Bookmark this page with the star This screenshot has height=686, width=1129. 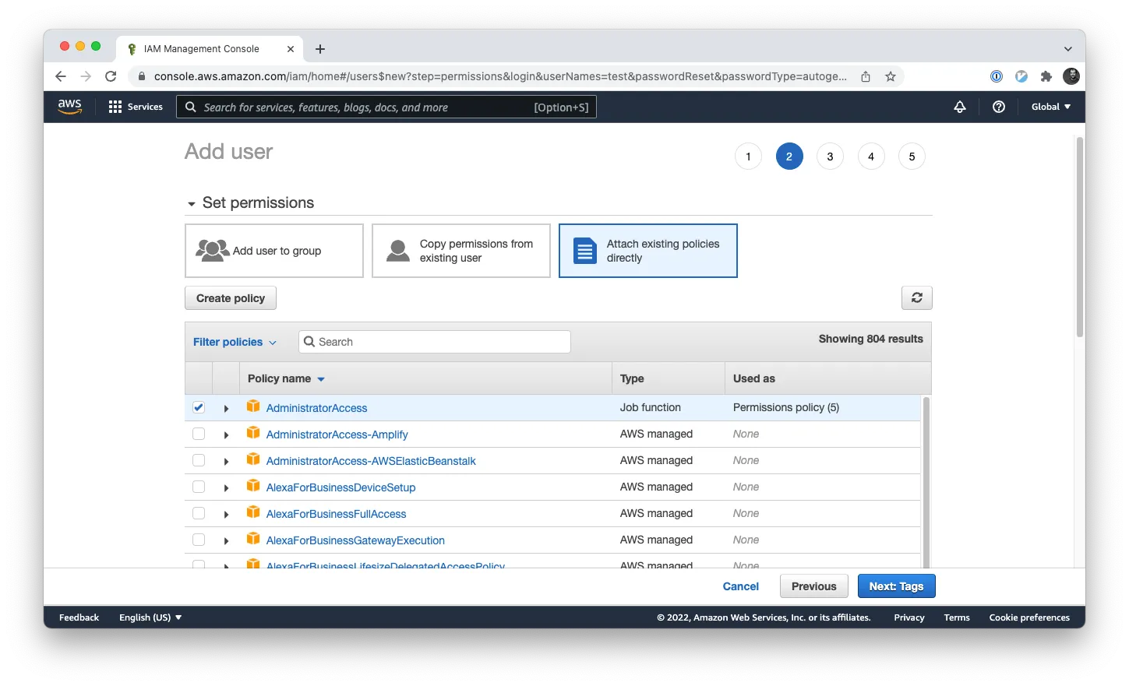[891, 76]
